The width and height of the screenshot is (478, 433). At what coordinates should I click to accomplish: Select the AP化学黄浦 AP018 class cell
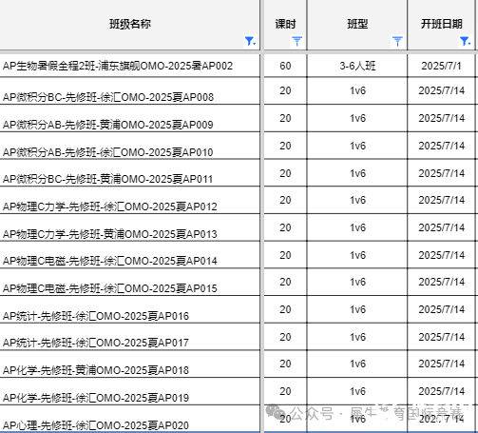point(130,364)
